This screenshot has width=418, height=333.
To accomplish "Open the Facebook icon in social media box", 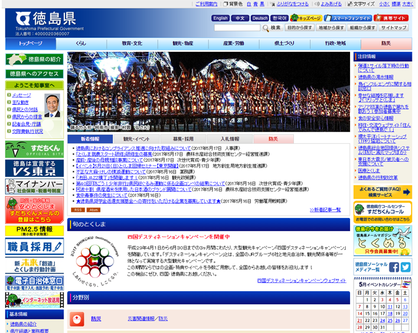I will (x=394, y=267).
